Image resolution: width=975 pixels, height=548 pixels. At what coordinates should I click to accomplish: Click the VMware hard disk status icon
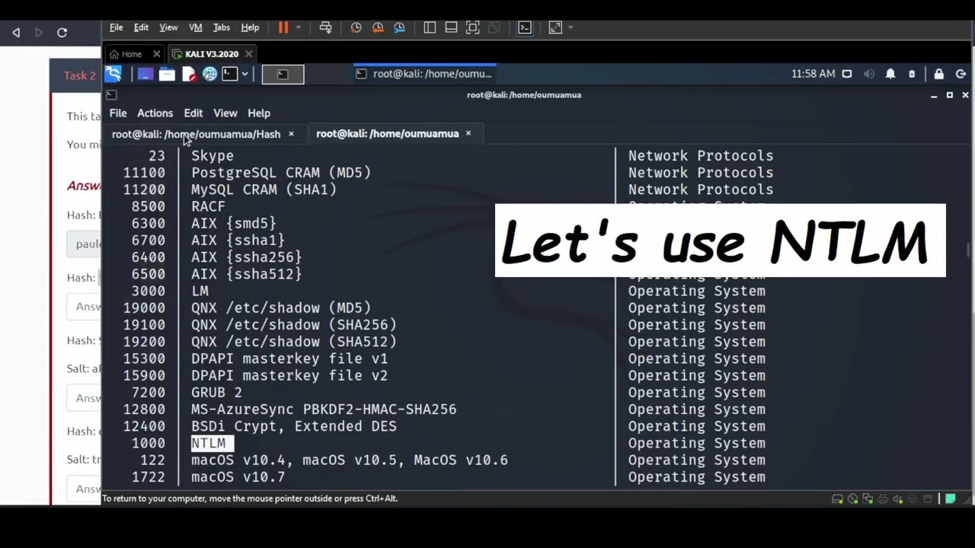point(837,499)
